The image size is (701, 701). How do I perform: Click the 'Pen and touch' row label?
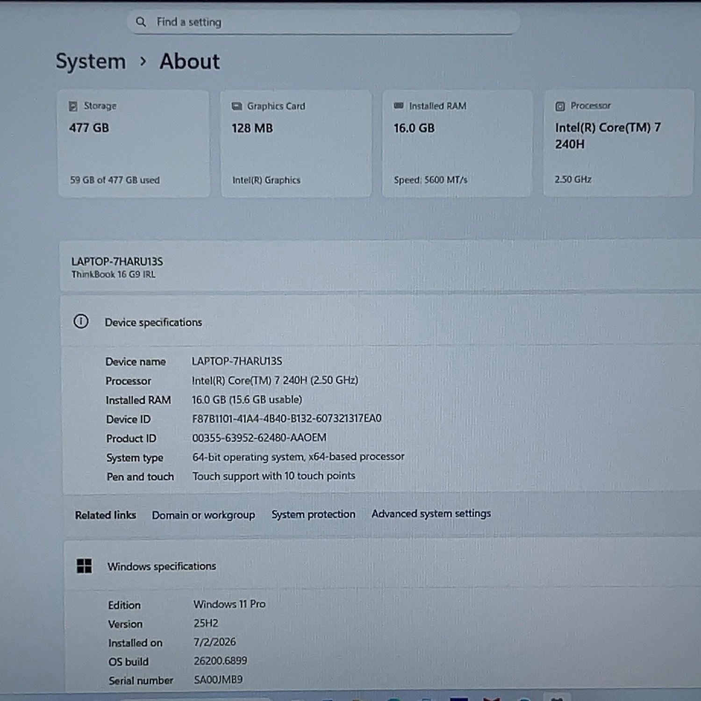click(x=140, y=477)
